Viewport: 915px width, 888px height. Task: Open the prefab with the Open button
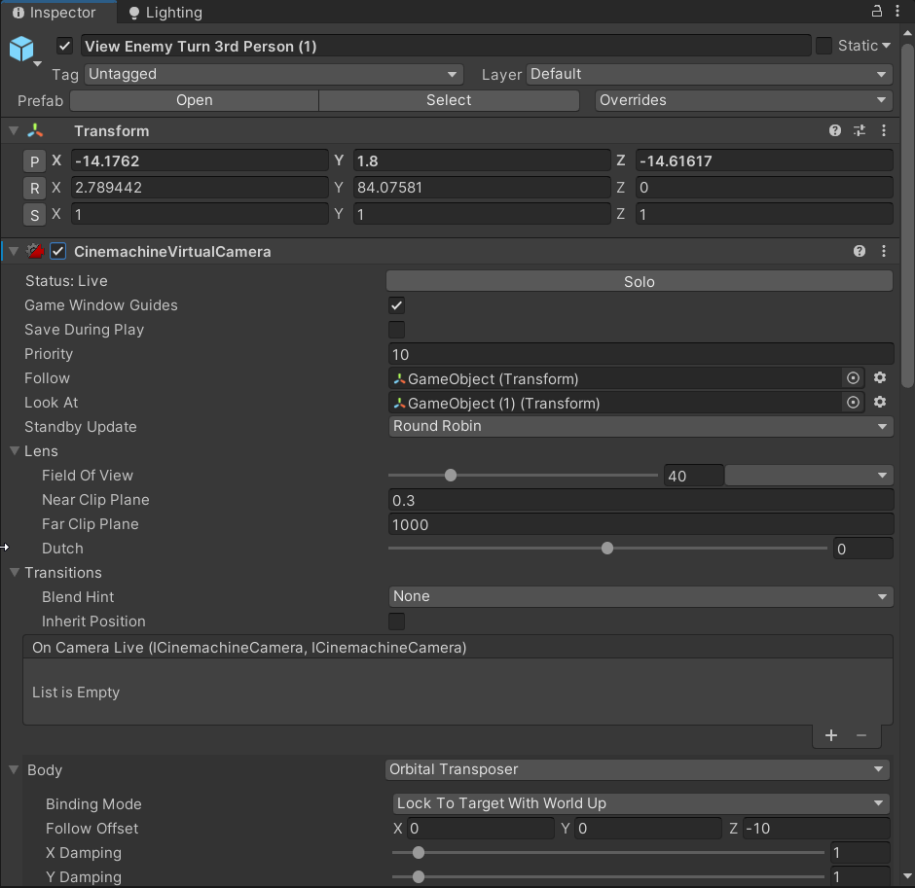pos(194,100)
